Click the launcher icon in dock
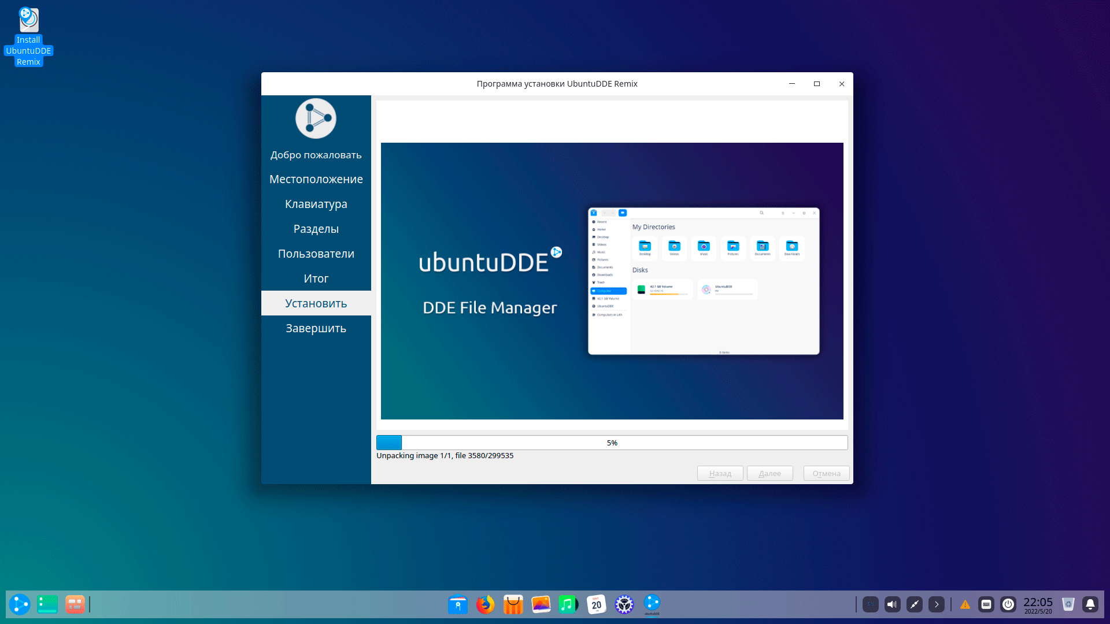Viewport: 1110px width, 624px height. (20, 604)
